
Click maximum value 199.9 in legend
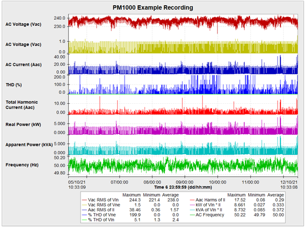tap(135, 215)
